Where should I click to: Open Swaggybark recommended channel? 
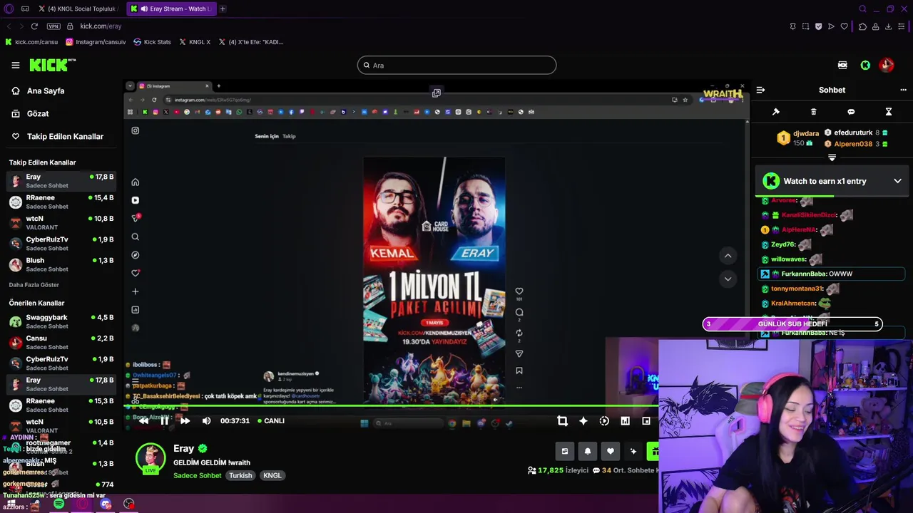pyautogui.click(x=61, y=321)
